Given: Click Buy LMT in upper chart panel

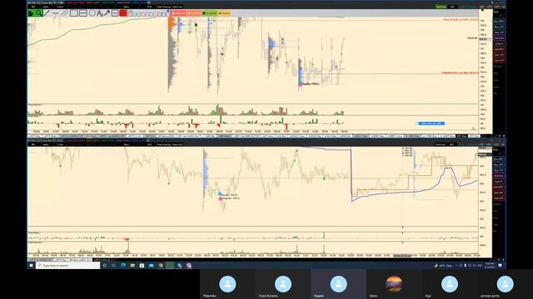Looking at the screenshot, I should 499,27.
